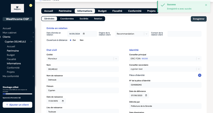The width and height of the screenshot is (213, 113).
Task: Click the Contact de la relation client field
Action: tap(184, 34)
